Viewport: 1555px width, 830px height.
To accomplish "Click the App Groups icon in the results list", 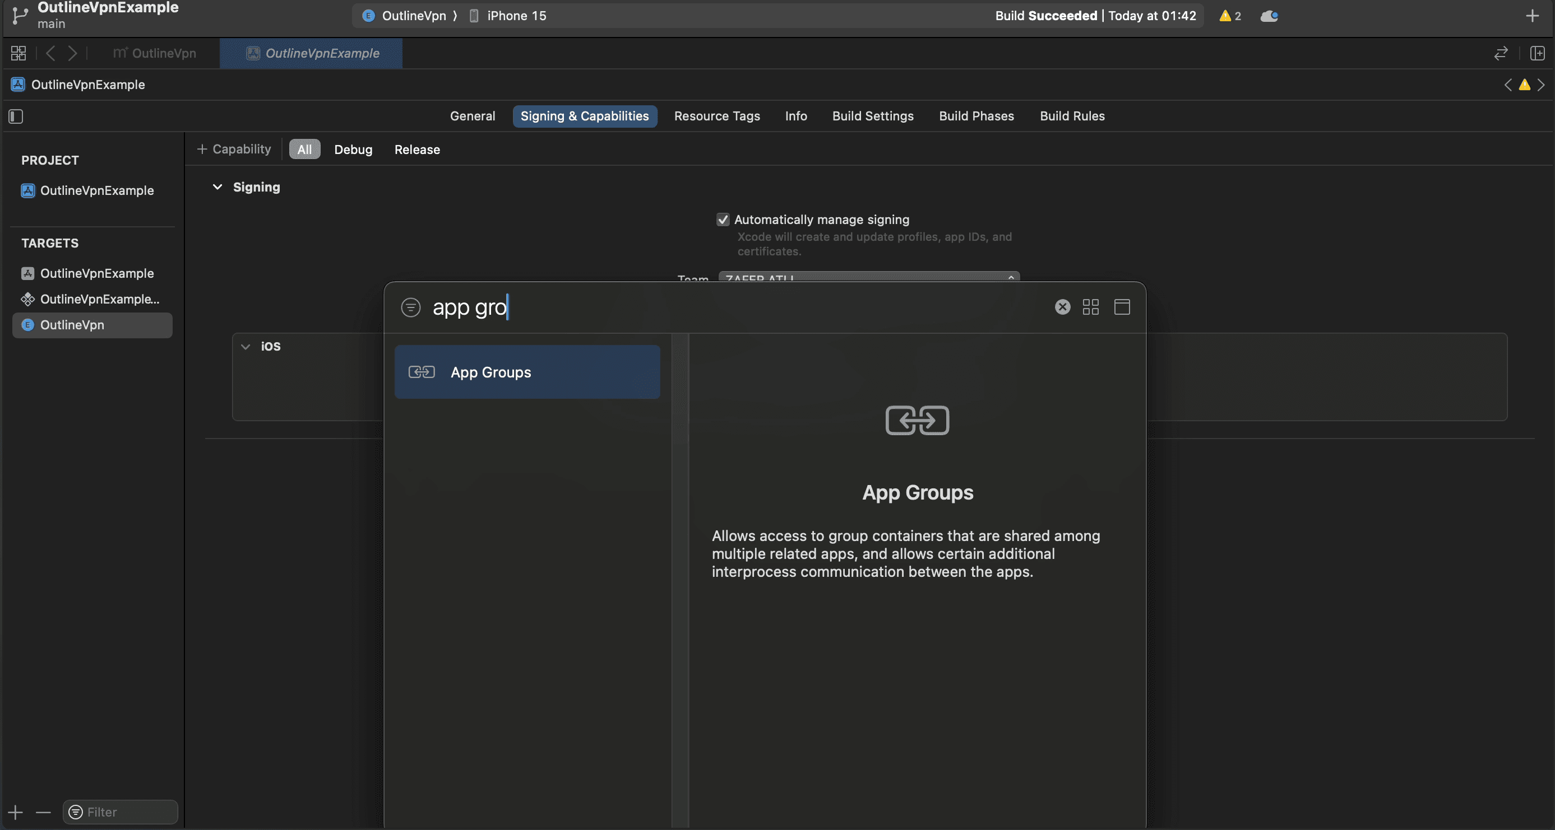I will 422,371.
